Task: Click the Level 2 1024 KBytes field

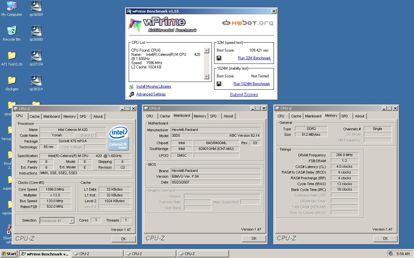Action: pos(115,201)
